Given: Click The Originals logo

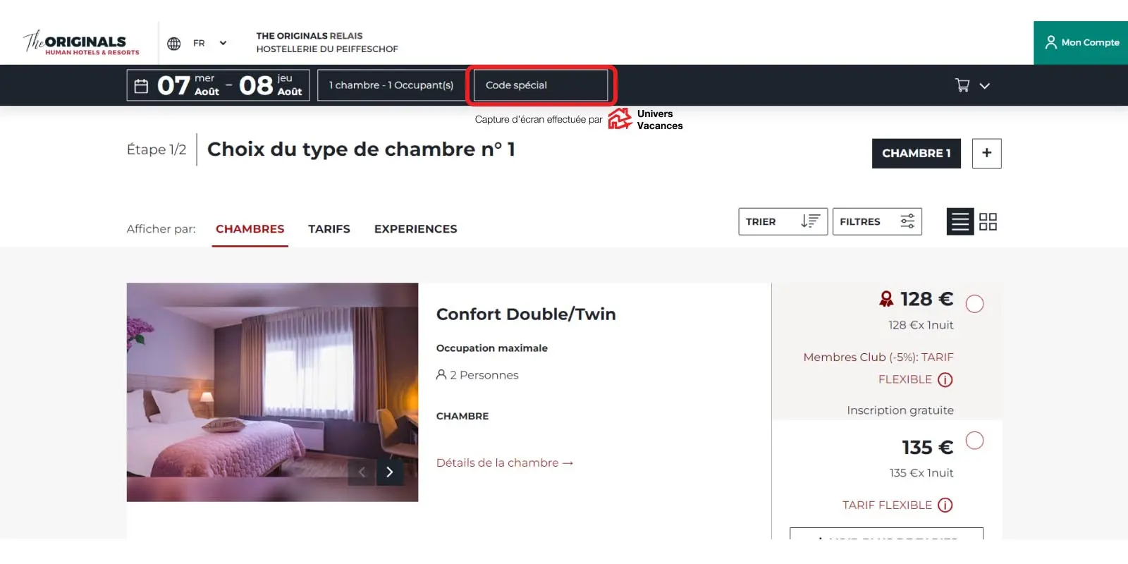Looking at the screenshot, I should coord(81,43).
